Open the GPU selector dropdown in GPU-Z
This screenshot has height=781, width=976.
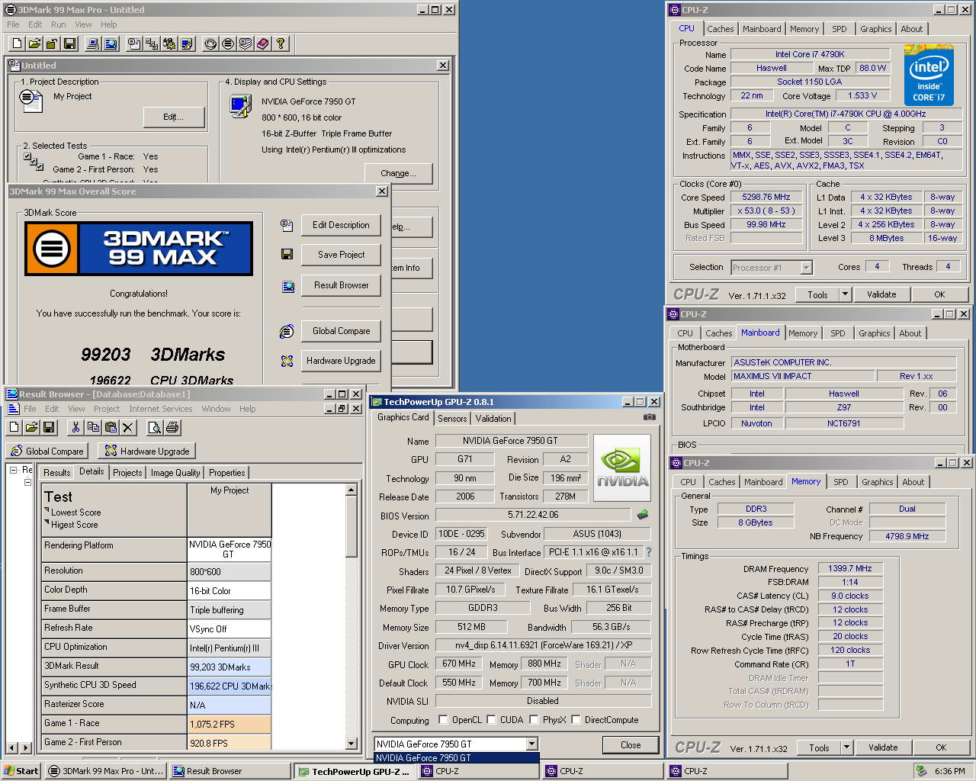(x=531, y=744)
